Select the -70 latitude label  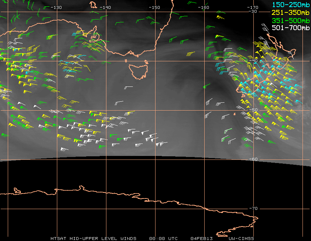pyautogui.click(x=253, y=208)
